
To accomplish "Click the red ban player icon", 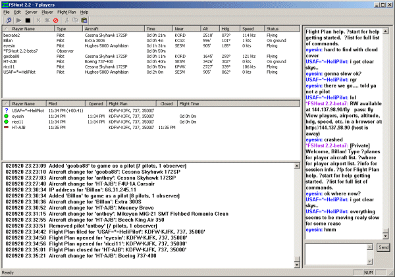I will click(x=56, y=20).
